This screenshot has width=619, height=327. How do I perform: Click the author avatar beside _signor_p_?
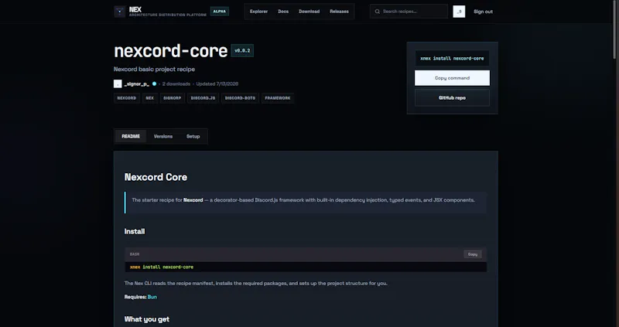pyautogui.click(x=118, y=83)
